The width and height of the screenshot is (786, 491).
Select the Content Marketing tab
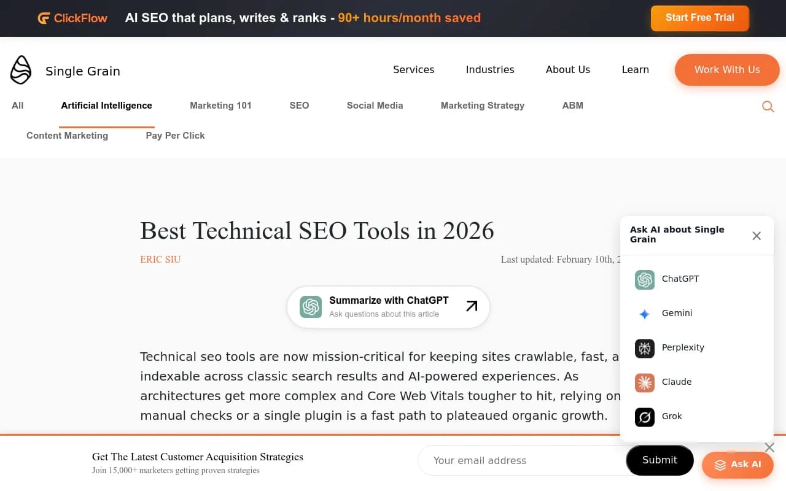[x=67, y=135]
